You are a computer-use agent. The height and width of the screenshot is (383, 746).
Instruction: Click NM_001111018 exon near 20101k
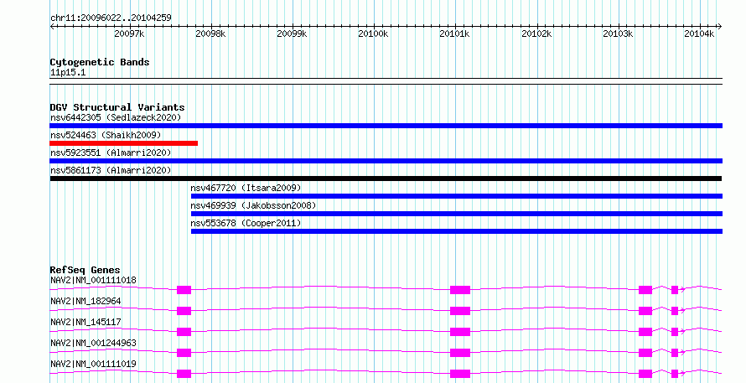(x=460, y=290)
